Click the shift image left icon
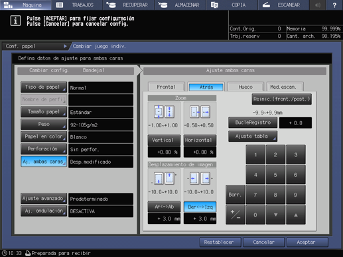343x257 pixels. (x=194, y=178)
